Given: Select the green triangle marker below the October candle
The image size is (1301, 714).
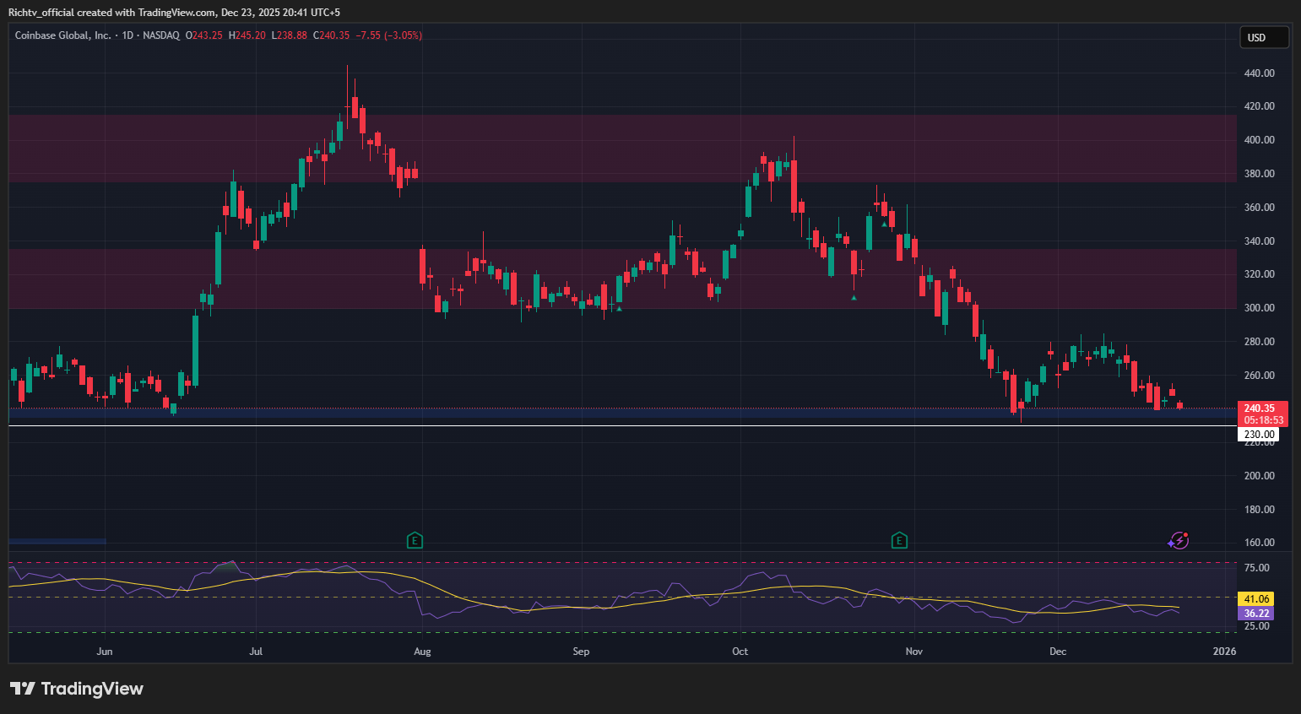Looking at the screenshot, I should coord(854,298).
